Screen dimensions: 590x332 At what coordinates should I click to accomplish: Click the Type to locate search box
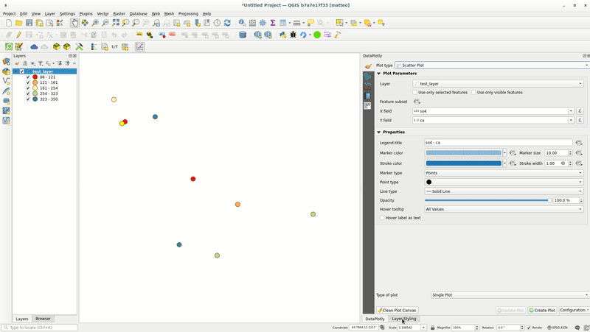[40, 328]
